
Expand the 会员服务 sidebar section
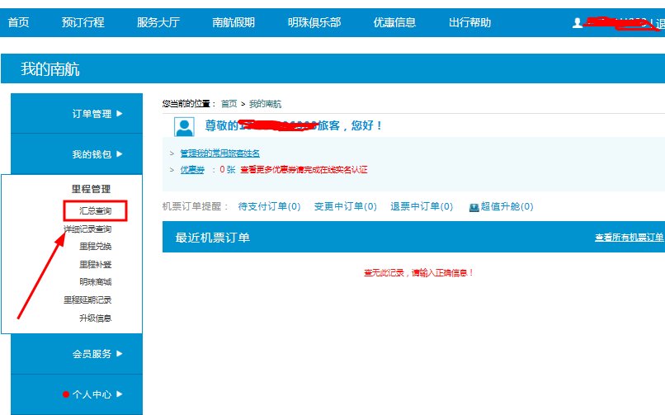[77, 354]
